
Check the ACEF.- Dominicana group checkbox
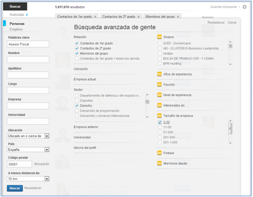(x=160, y=43)
